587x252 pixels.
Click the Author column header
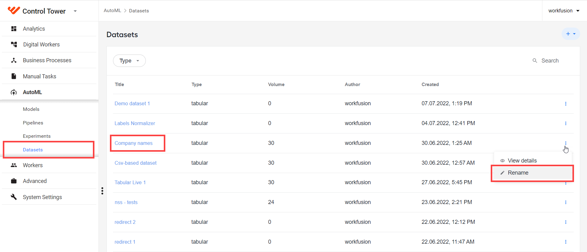(x=352, y=85)
